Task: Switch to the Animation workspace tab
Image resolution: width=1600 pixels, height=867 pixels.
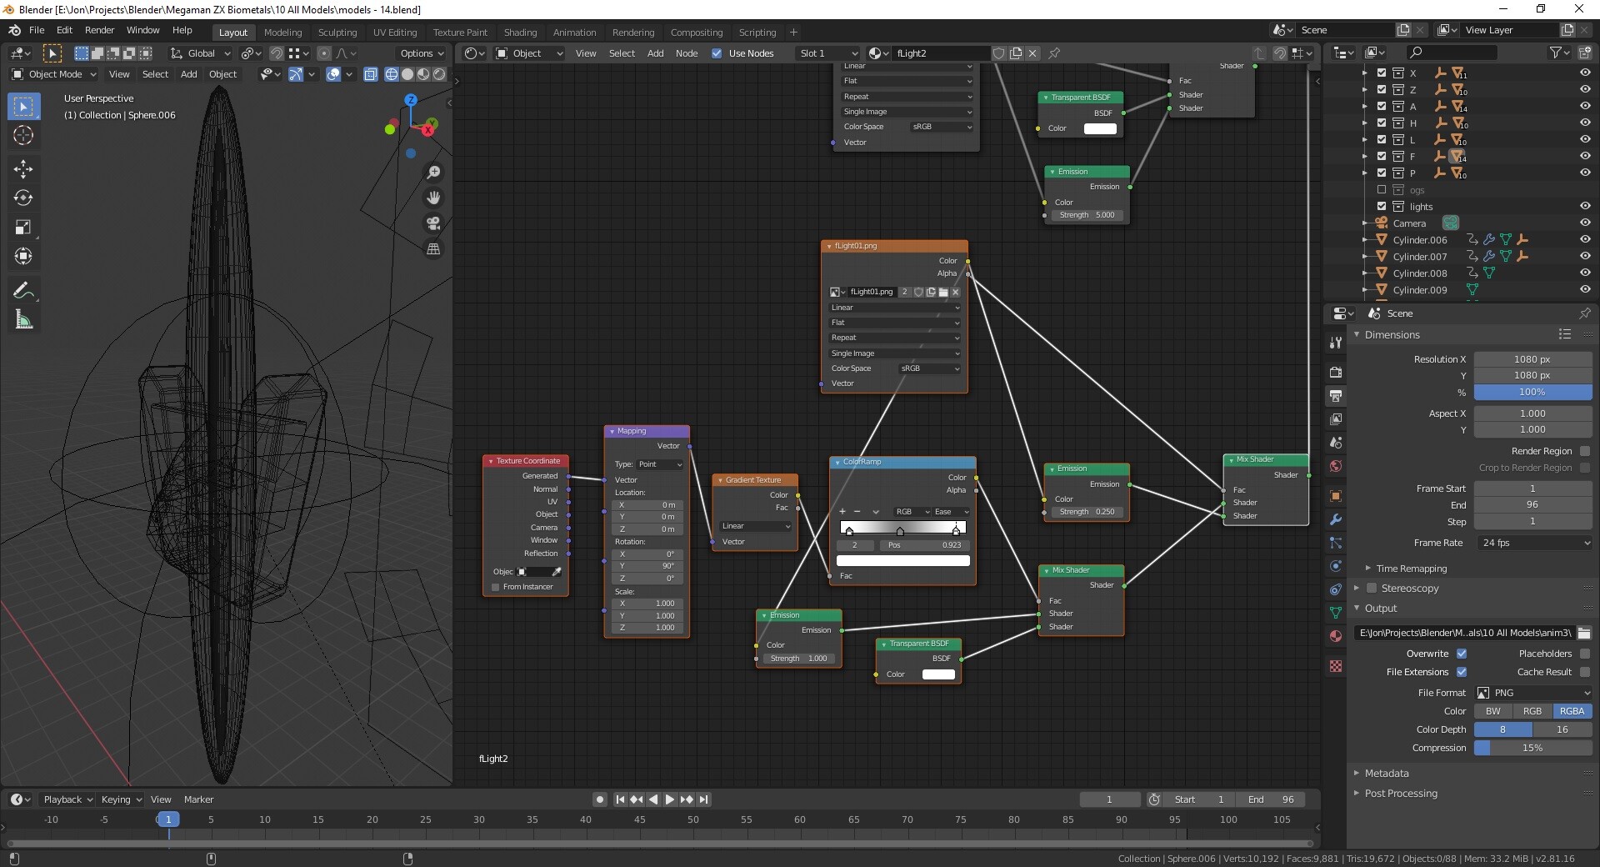Action: [x=574, y=33]
